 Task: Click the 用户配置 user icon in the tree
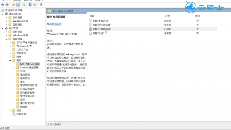(6, 28)
